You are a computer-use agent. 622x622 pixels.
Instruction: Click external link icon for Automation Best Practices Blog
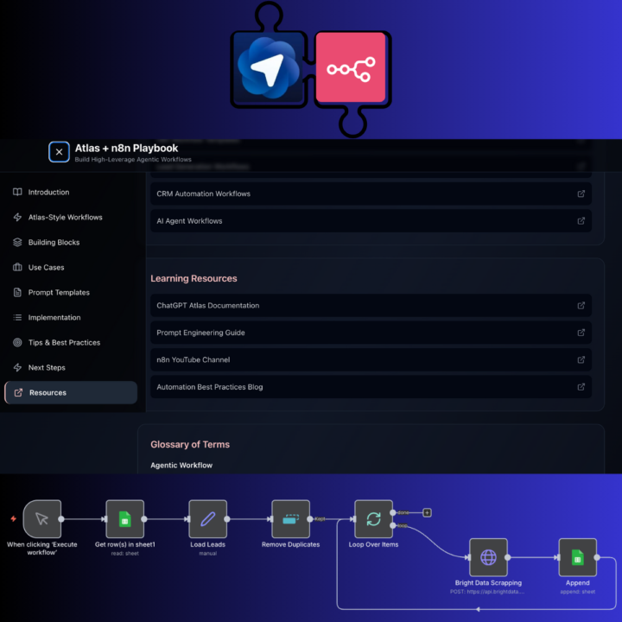[581, 387]
